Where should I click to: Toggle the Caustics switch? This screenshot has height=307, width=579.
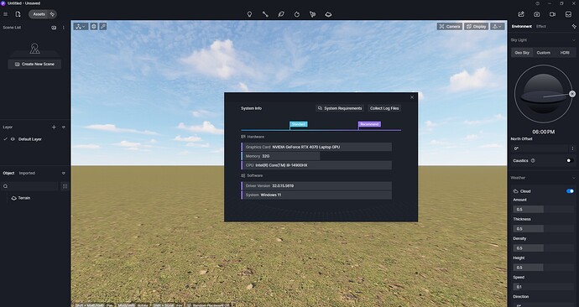click(570, 160)
